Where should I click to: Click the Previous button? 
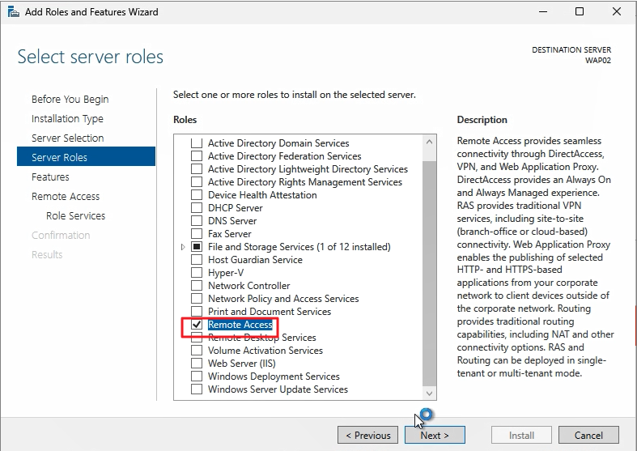[367, 435]
